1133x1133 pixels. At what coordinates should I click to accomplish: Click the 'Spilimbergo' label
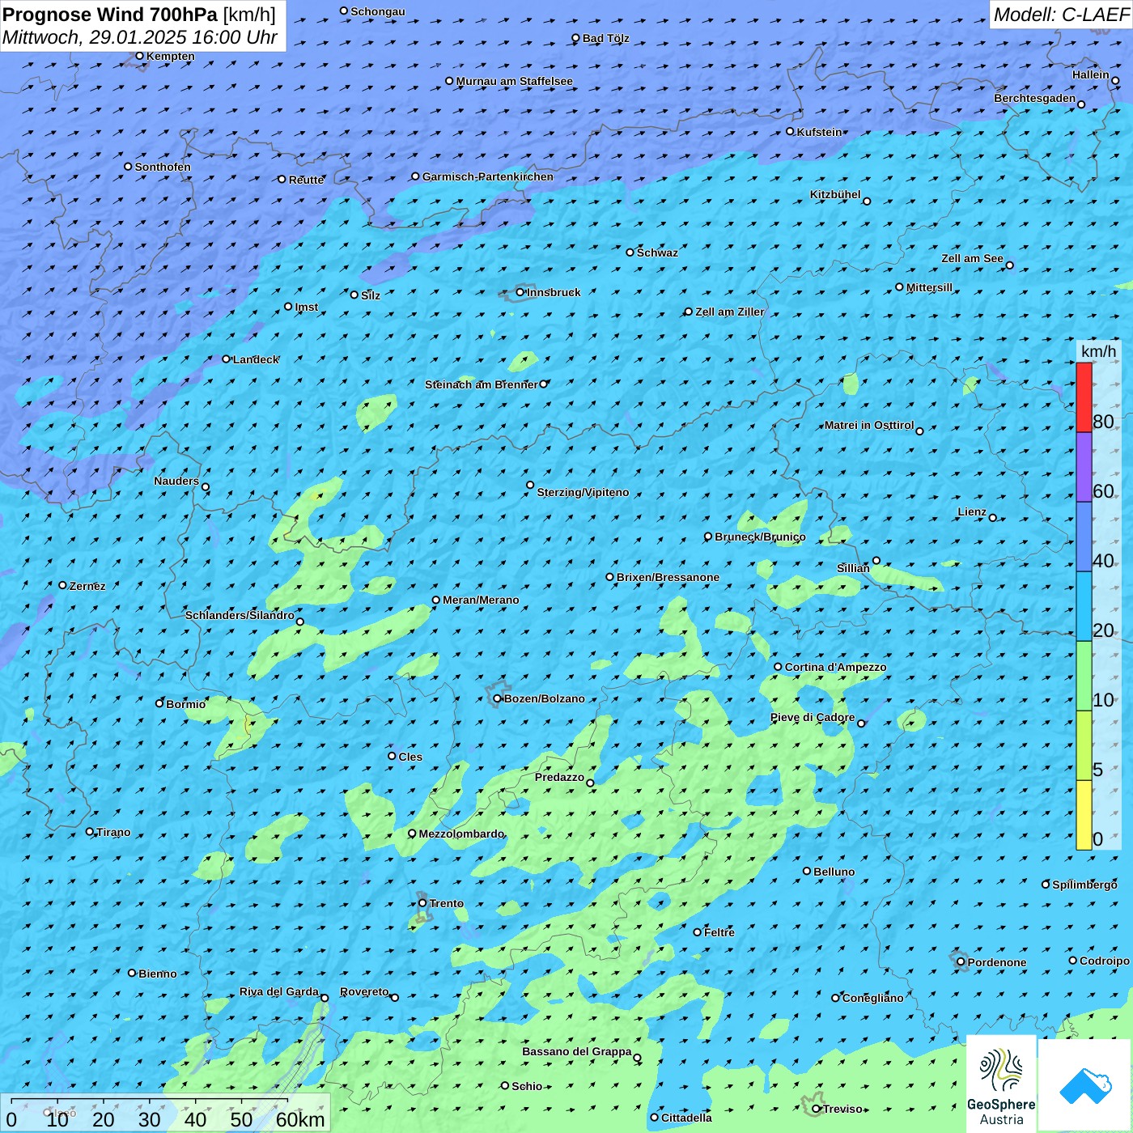click(x=1084, y=885)
